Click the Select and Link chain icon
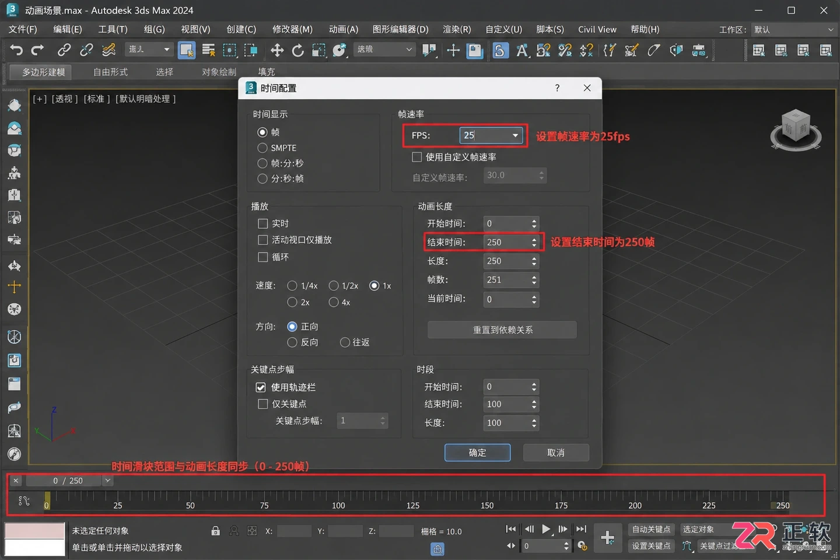 [64, 51]
